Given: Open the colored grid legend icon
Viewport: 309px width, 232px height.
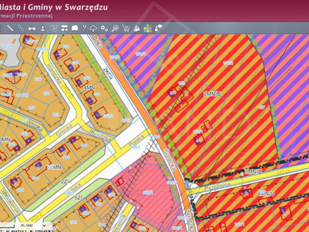Looking at the screenshot, I should click(148, 28).
